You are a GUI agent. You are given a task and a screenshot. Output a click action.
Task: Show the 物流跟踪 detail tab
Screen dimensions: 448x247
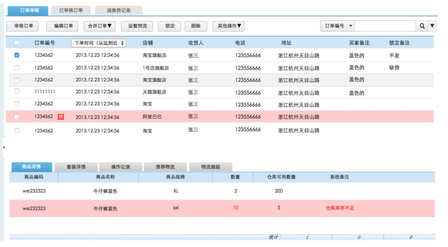[210, 167]
